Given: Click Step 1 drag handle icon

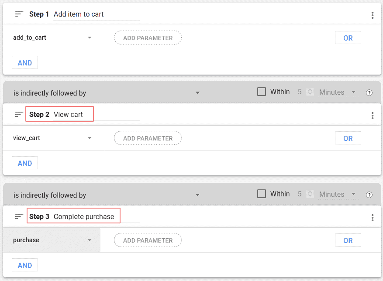Looking at the screenshot, I should click(x=19, y=14).
